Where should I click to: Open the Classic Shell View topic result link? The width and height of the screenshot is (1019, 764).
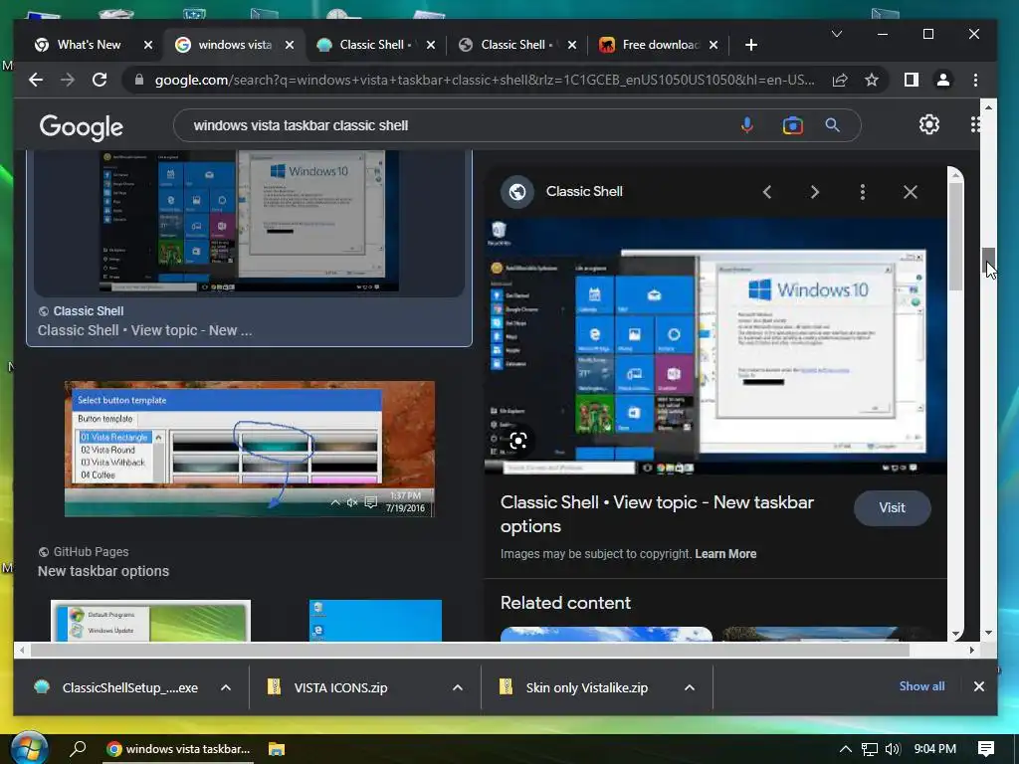click(x=144, y=330)
